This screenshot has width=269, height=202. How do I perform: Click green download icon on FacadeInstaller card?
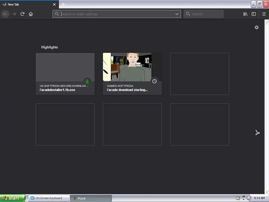click(x=87, y=81)
